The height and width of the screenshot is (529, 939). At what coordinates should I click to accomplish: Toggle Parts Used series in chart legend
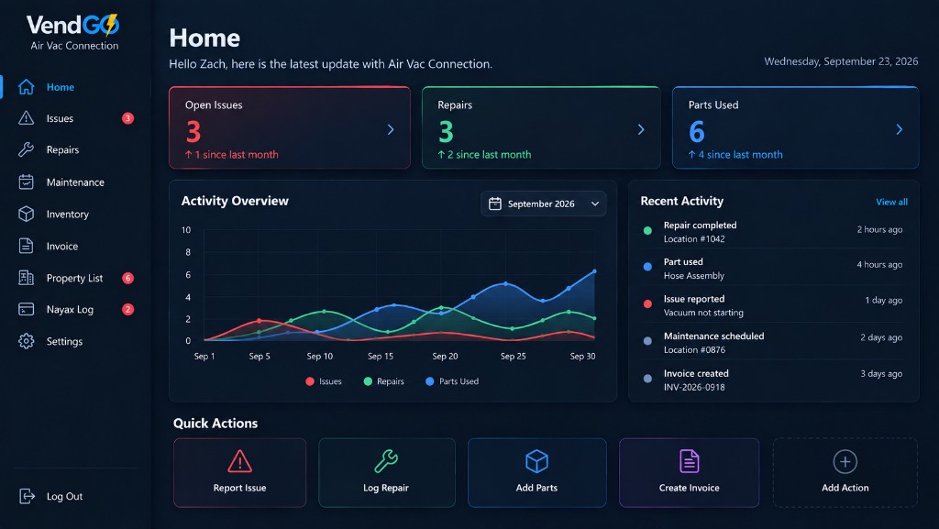pyautogui.click(x=452, y=381)
